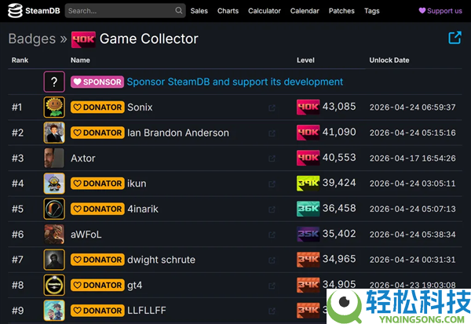Go back to Badges breadcrumb
This screenshot has height=324, width=471.
(x=32, y=38)
